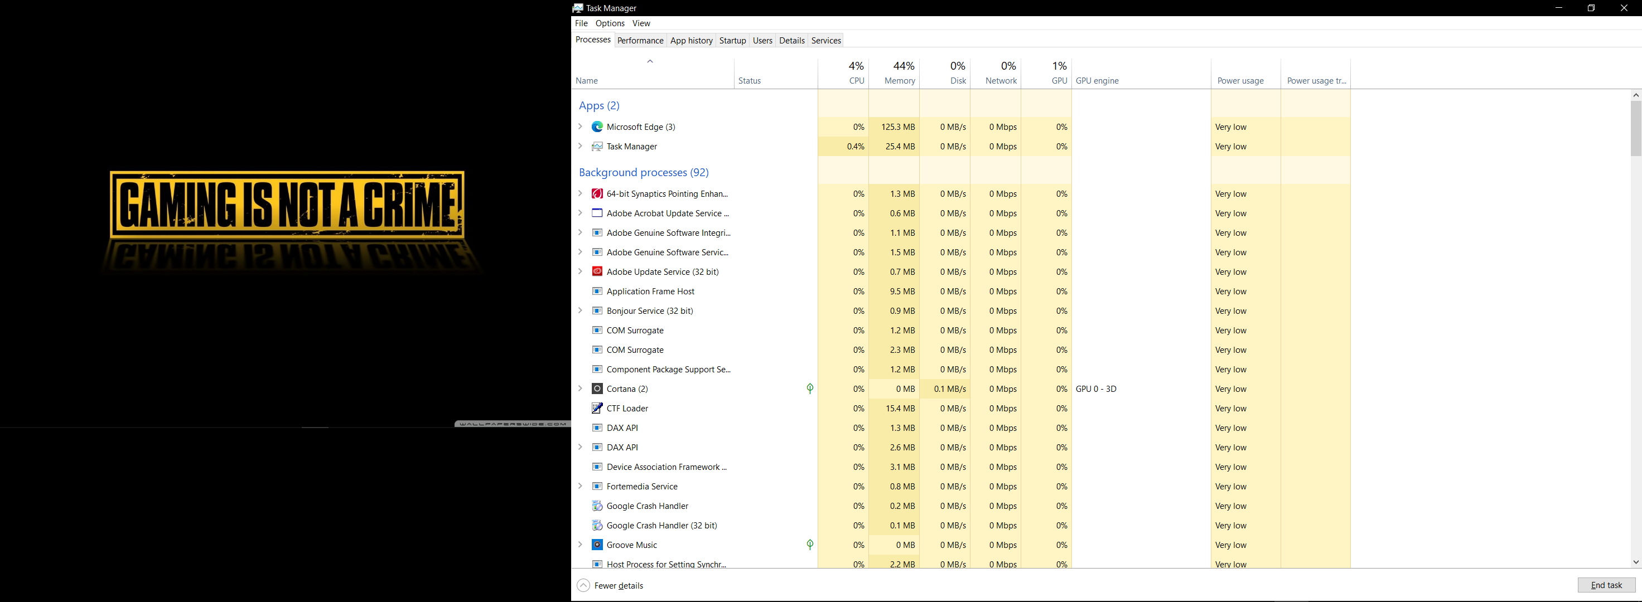
Task: Click the CTF Loader pen icon
Action: click(x=597, y=409)
